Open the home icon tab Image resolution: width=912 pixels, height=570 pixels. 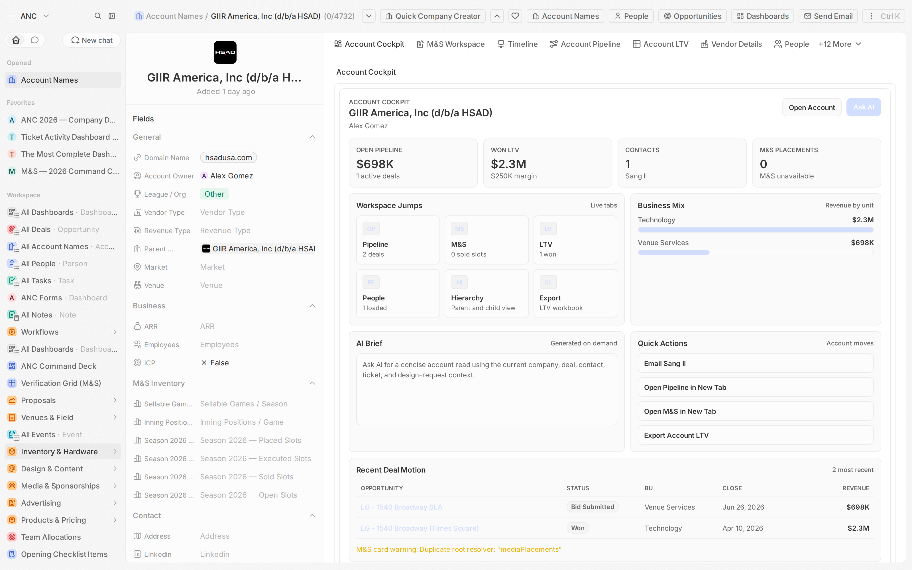point(16,40)
